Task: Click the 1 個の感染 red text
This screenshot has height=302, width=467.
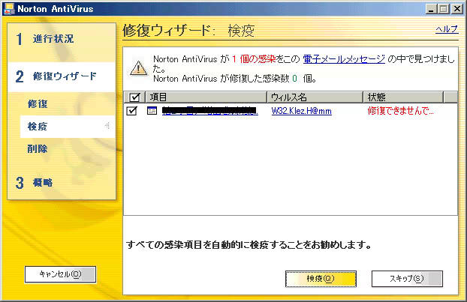Action: (x=254, y=59)
